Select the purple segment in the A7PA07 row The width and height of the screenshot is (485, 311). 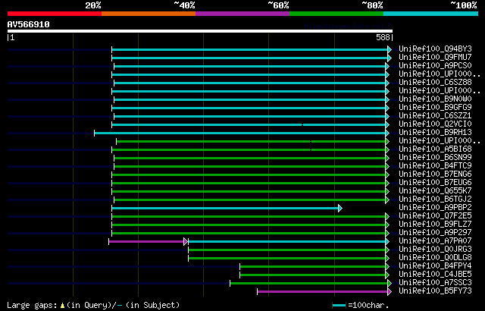click(146, 241)
